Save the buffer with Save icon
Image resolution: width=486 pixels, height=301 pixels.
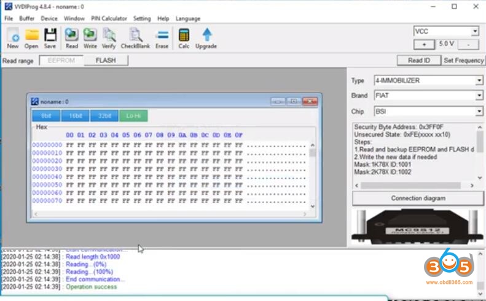[50, 38]
